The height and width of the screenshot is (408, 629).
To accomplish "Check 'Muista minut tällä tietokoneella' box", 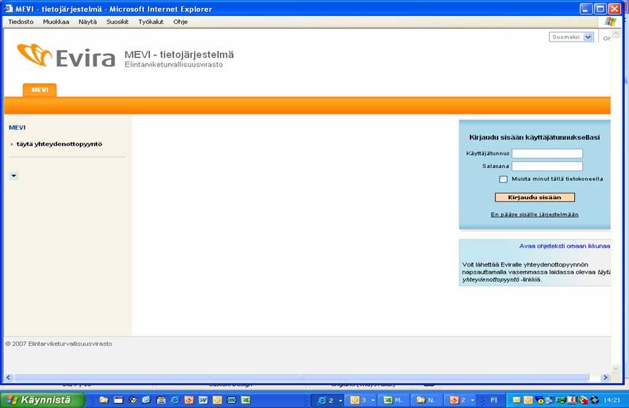I will [x=503, y=179].
